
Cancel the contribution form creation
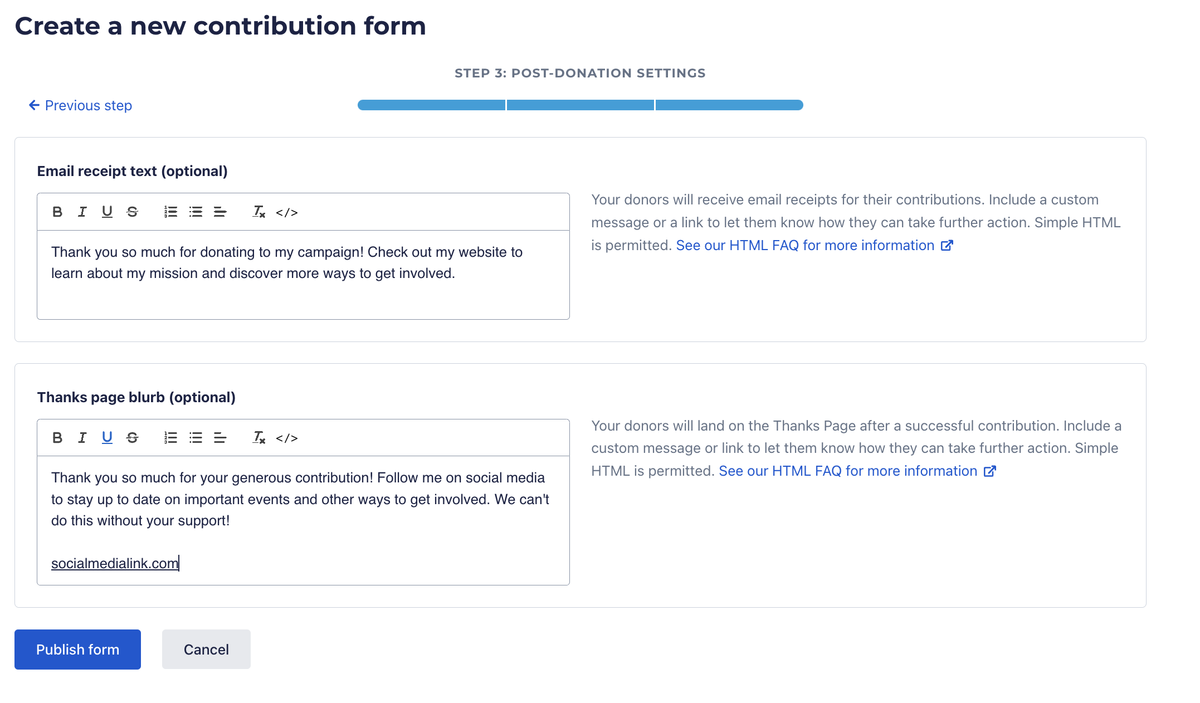tap(206, 650)
